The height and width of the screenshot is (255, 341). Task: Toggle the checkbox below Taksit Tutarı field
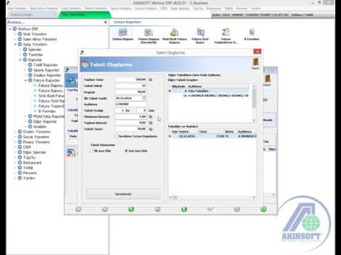pos(117,136)
